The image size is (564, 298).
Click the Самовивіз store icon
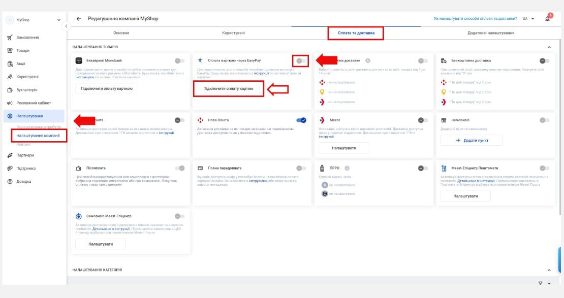point(444,120)
